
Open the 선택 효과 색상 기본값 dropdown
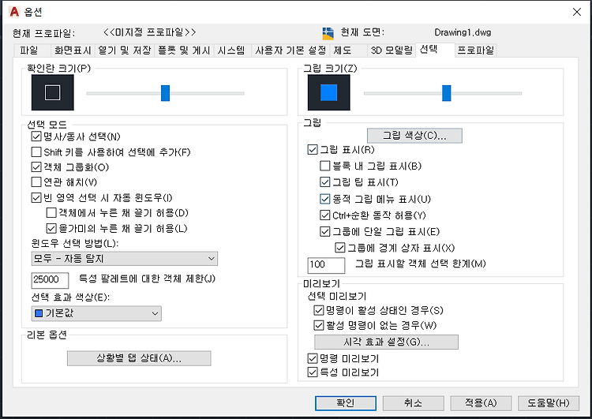pos(96,313)
